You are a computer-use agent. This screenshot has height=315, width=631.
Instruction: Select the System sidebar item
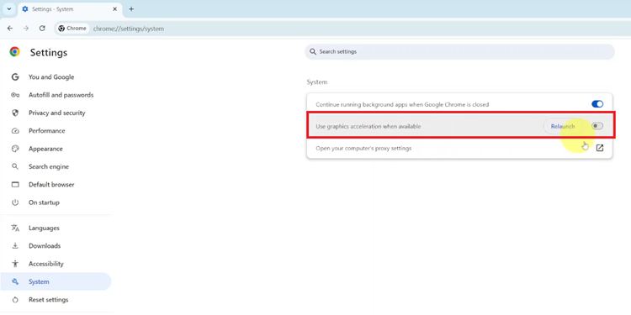[x=56, y=281]
